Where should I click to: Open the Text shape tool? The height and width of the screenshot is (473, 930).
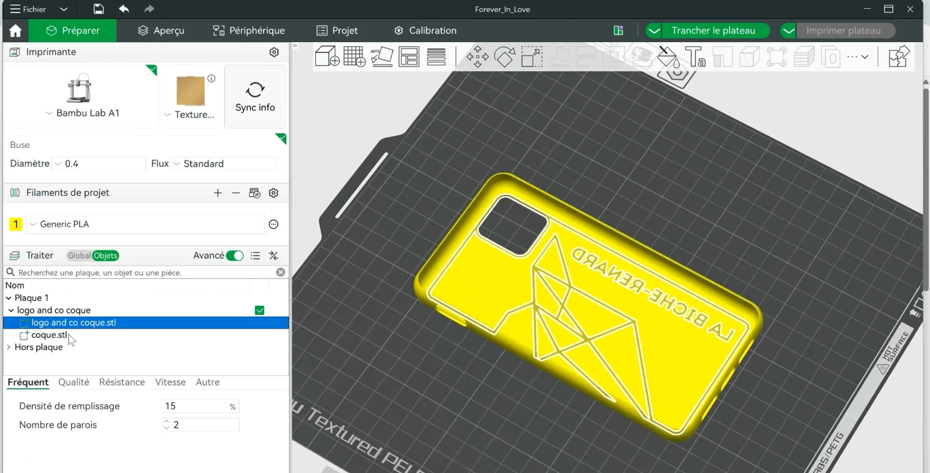pyautogui.click(x=695, y=56)
